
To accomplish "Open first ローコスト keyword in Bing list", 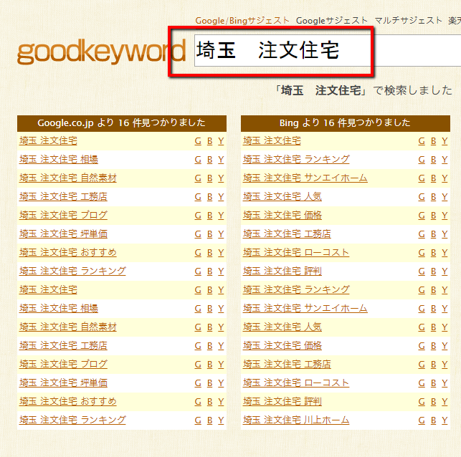I will tap(296, 252).
